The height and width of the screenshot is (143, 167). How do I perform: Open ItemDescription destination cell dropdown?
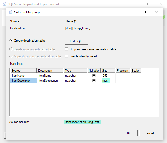pyautogui.click(x=50, y=81)
